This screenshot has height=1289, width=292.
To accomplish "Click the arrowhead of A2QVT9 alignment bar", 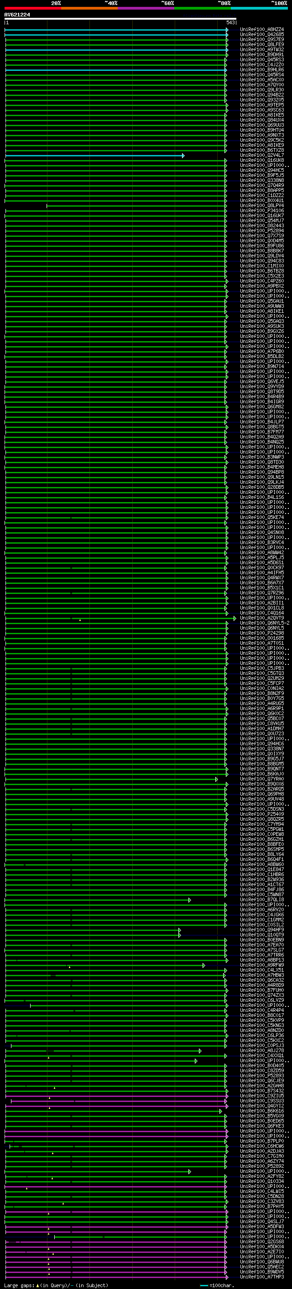I will pos(235,619).
